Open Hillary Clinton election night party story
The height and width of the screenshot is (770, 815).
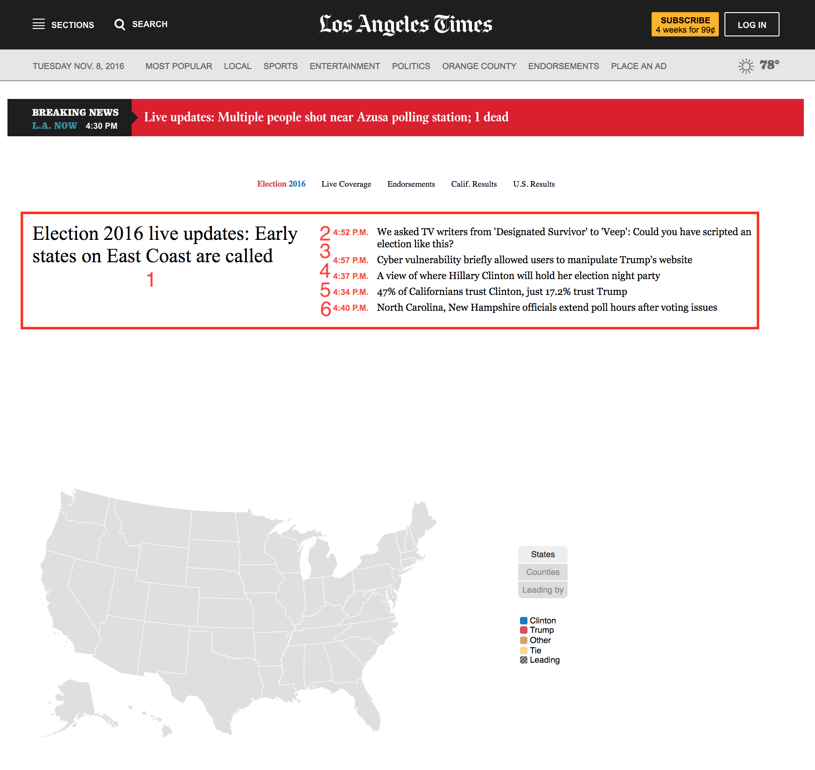point(519,275)
